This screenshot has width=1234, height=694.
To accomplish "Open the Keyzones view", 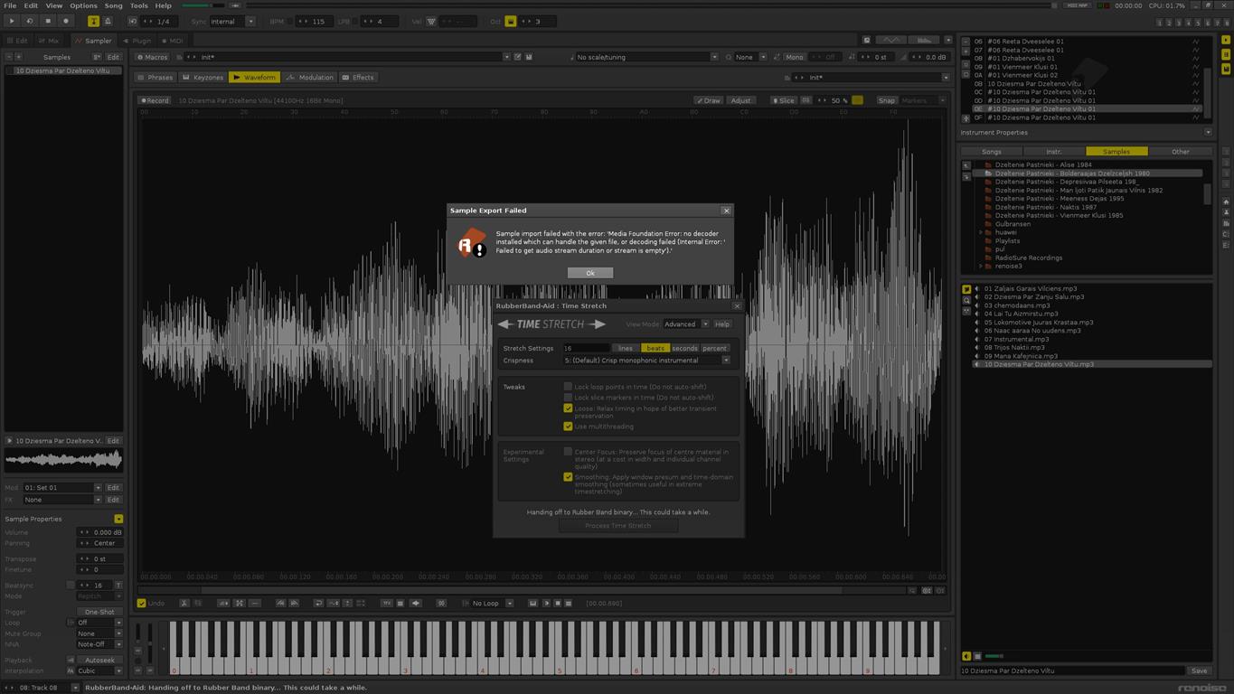I will (x=203, y=78).
